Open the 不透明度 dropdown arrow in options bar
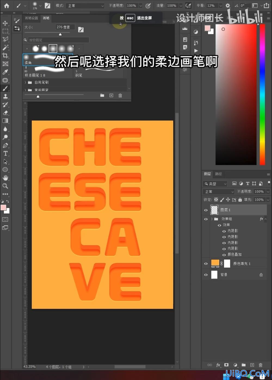Screen dimensions: 272x380 141,5
